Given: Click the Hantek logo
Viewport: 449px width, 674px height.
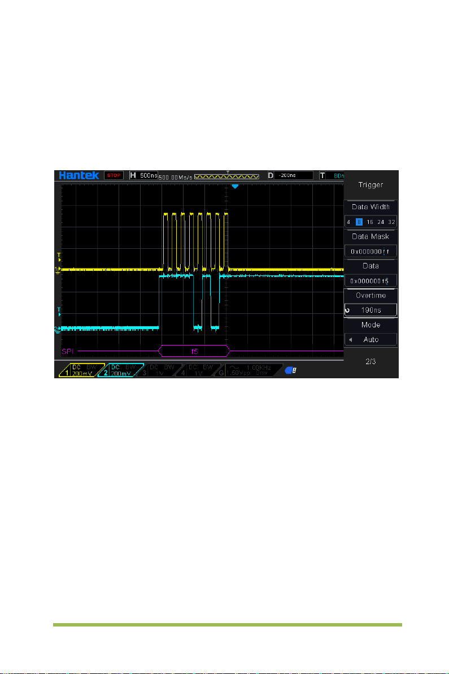Looking at the screenshot, I should pos(79,175).
